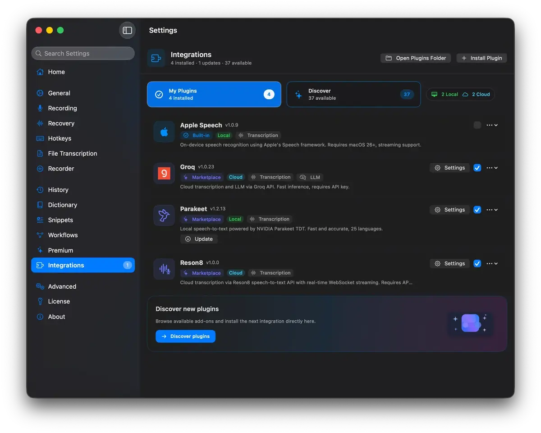Expand the Reson8 more options menu

(x=492, y=263)
